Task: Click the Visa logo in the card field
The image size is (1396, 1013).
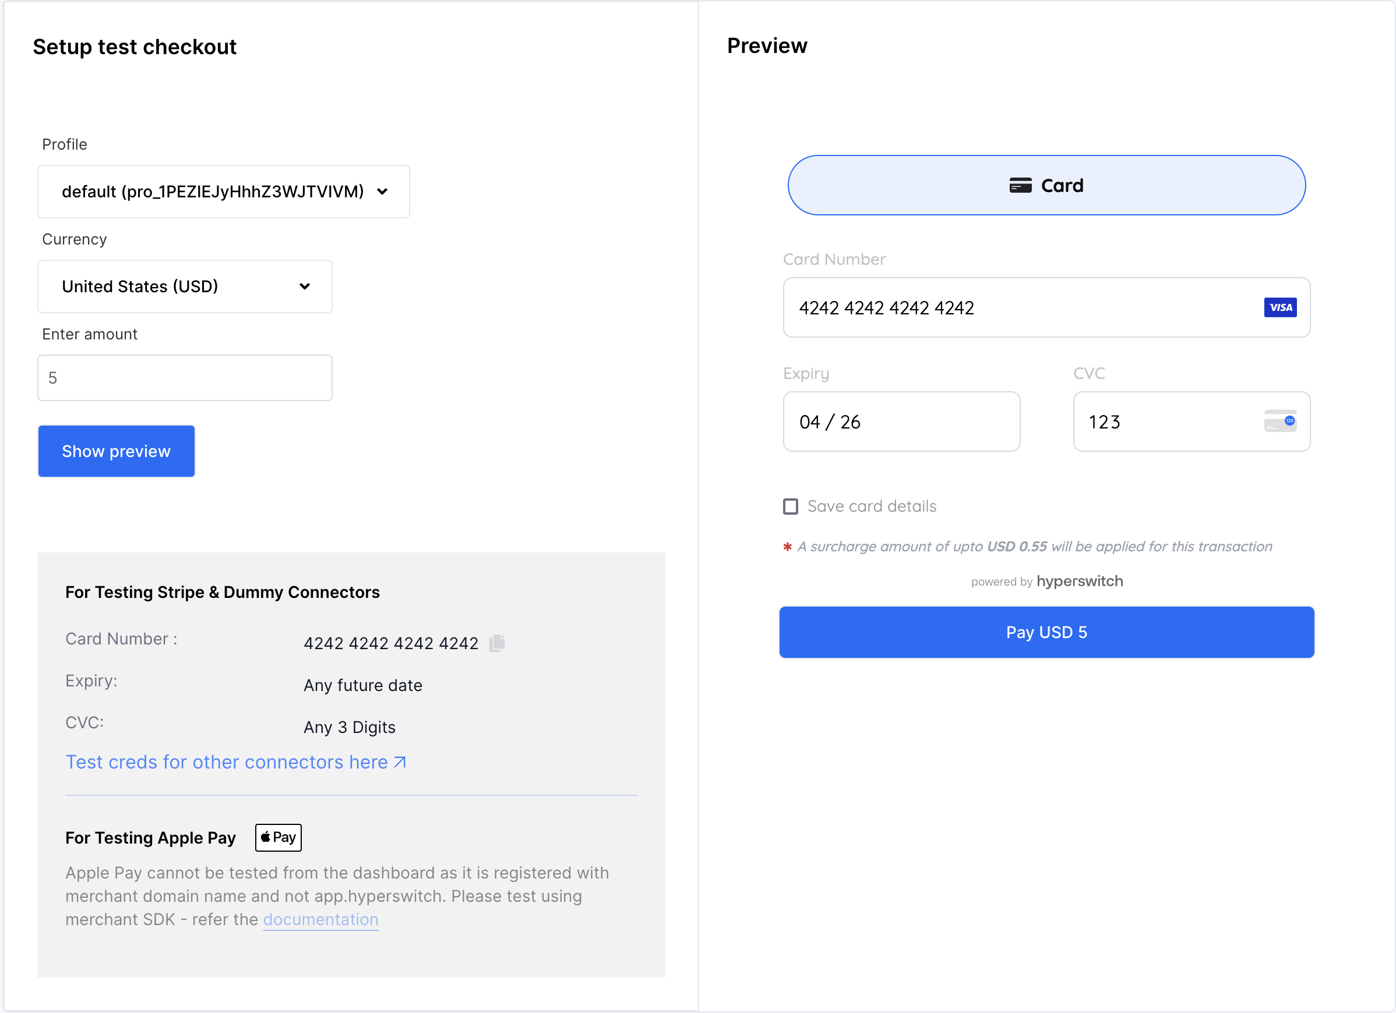Action: pos(1280,307)
